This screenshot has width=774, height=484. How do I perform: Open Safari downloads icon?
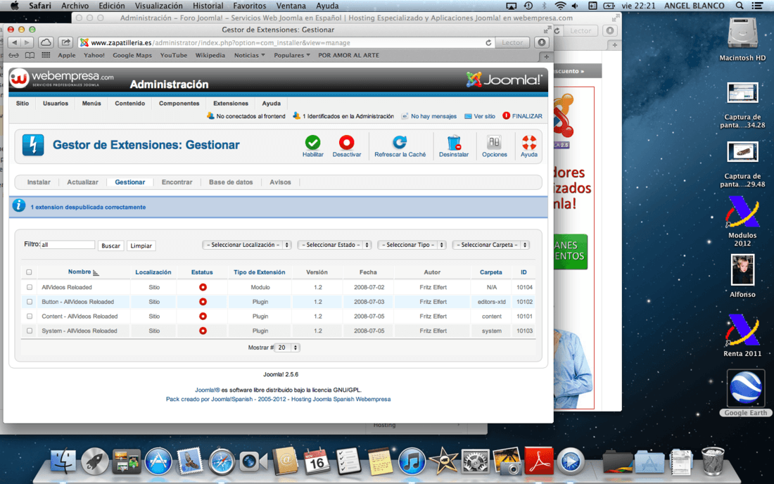(542, 42)
